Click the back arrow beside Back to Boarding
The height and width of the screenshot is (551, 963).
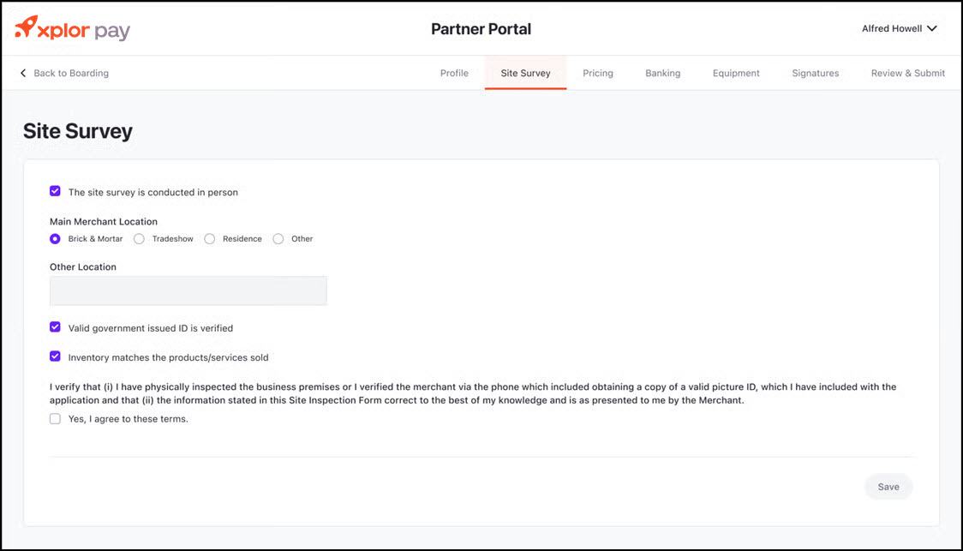pos(23,74)
